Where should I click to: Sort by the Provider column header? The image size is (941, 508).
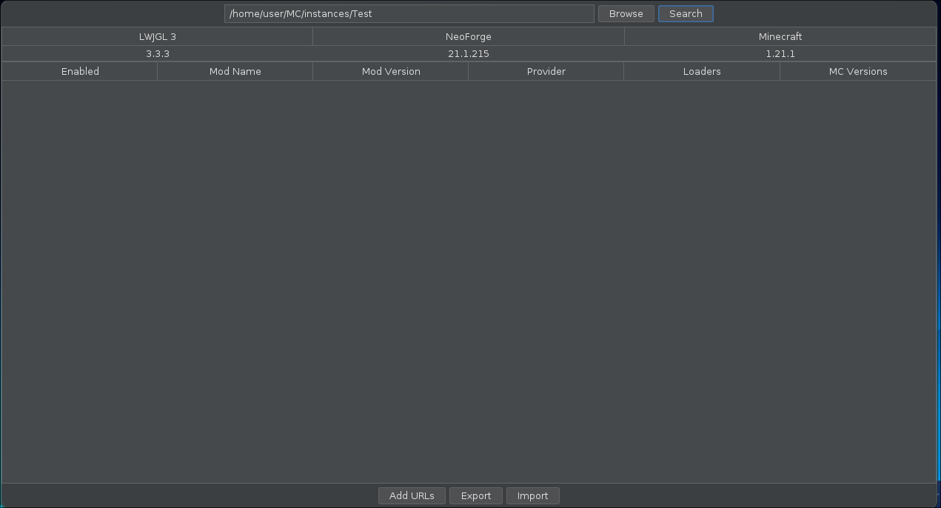[x=546, y=71]
